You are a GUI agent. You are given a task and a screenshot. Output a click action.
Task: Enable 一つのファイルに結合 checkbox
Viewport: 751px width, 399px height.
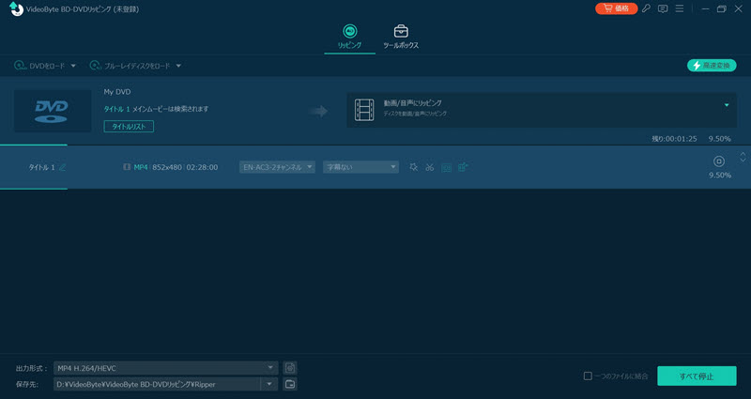(588, 376)
